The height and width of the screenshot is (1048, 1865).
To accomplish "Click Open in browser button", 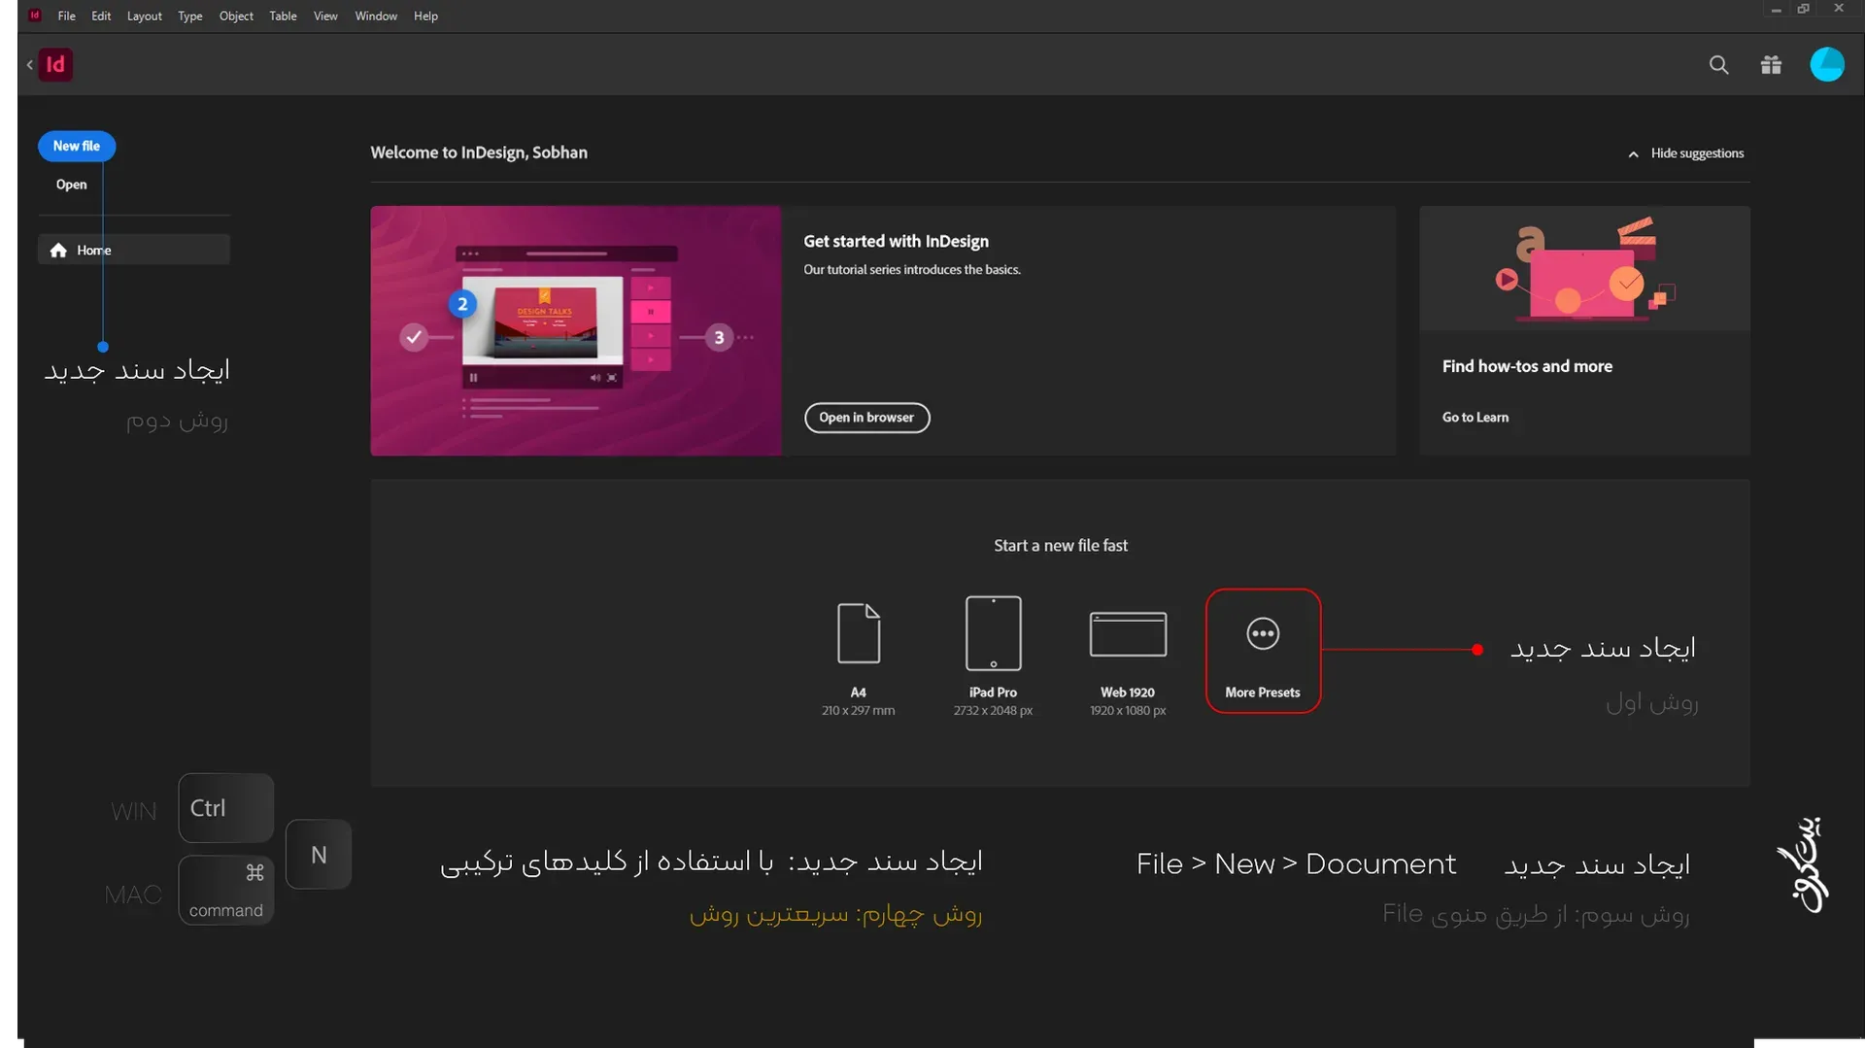I will pos(866,418).
